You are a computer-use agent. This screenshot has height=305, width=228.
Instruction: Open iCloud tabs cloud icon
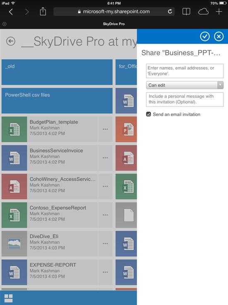click(203, 12)
